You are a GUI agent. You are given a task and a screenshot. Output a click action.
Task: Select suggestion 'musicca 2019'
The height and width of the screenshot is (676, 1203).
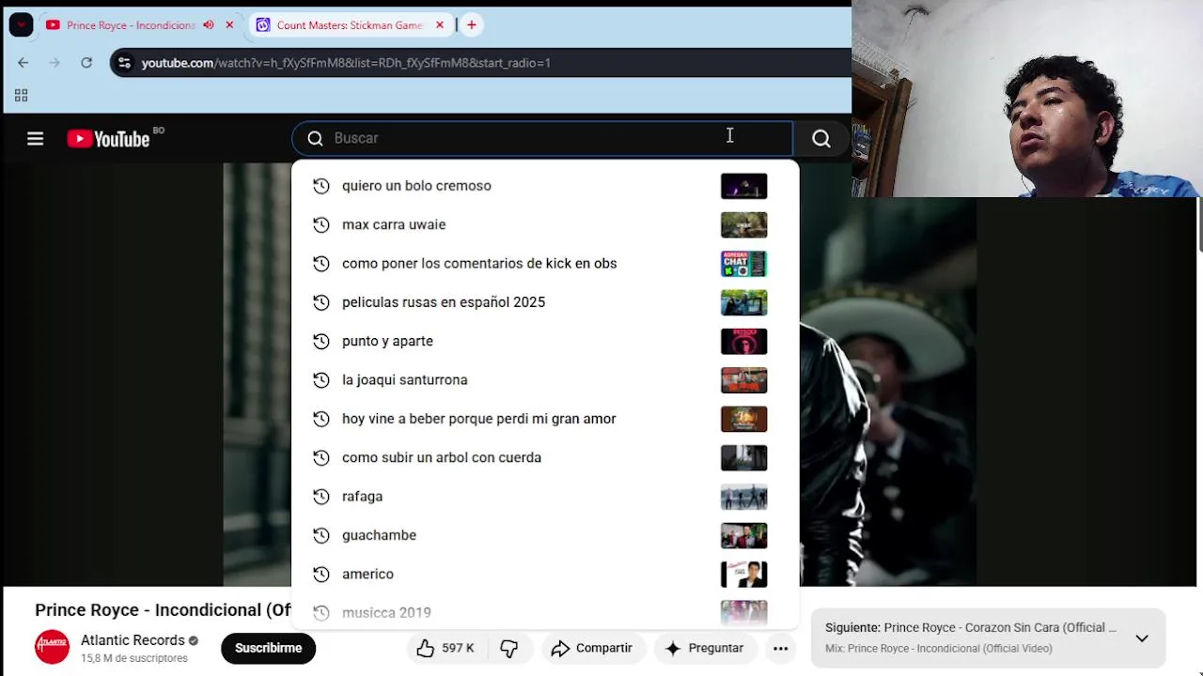click(545, 612)
